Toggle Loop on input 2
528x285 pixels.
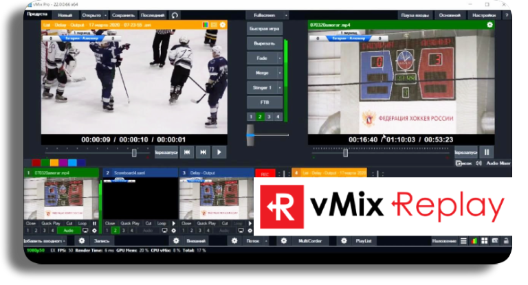pos(162,223)
